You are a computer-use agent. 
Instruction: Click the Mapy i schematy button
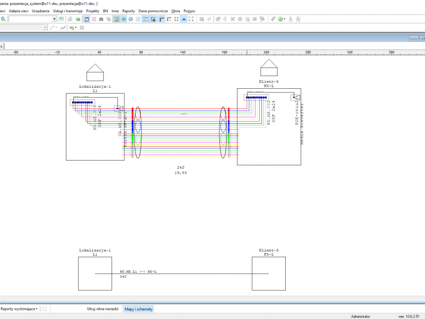click(x=139, y=309)
